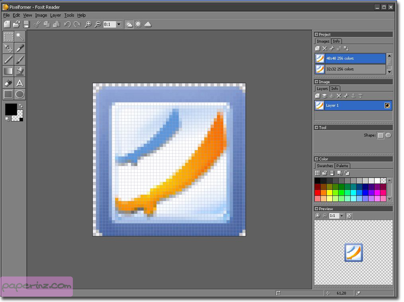Redo the last undone action
The height and width of the screenshot is (302, 404).
point(77,24)
